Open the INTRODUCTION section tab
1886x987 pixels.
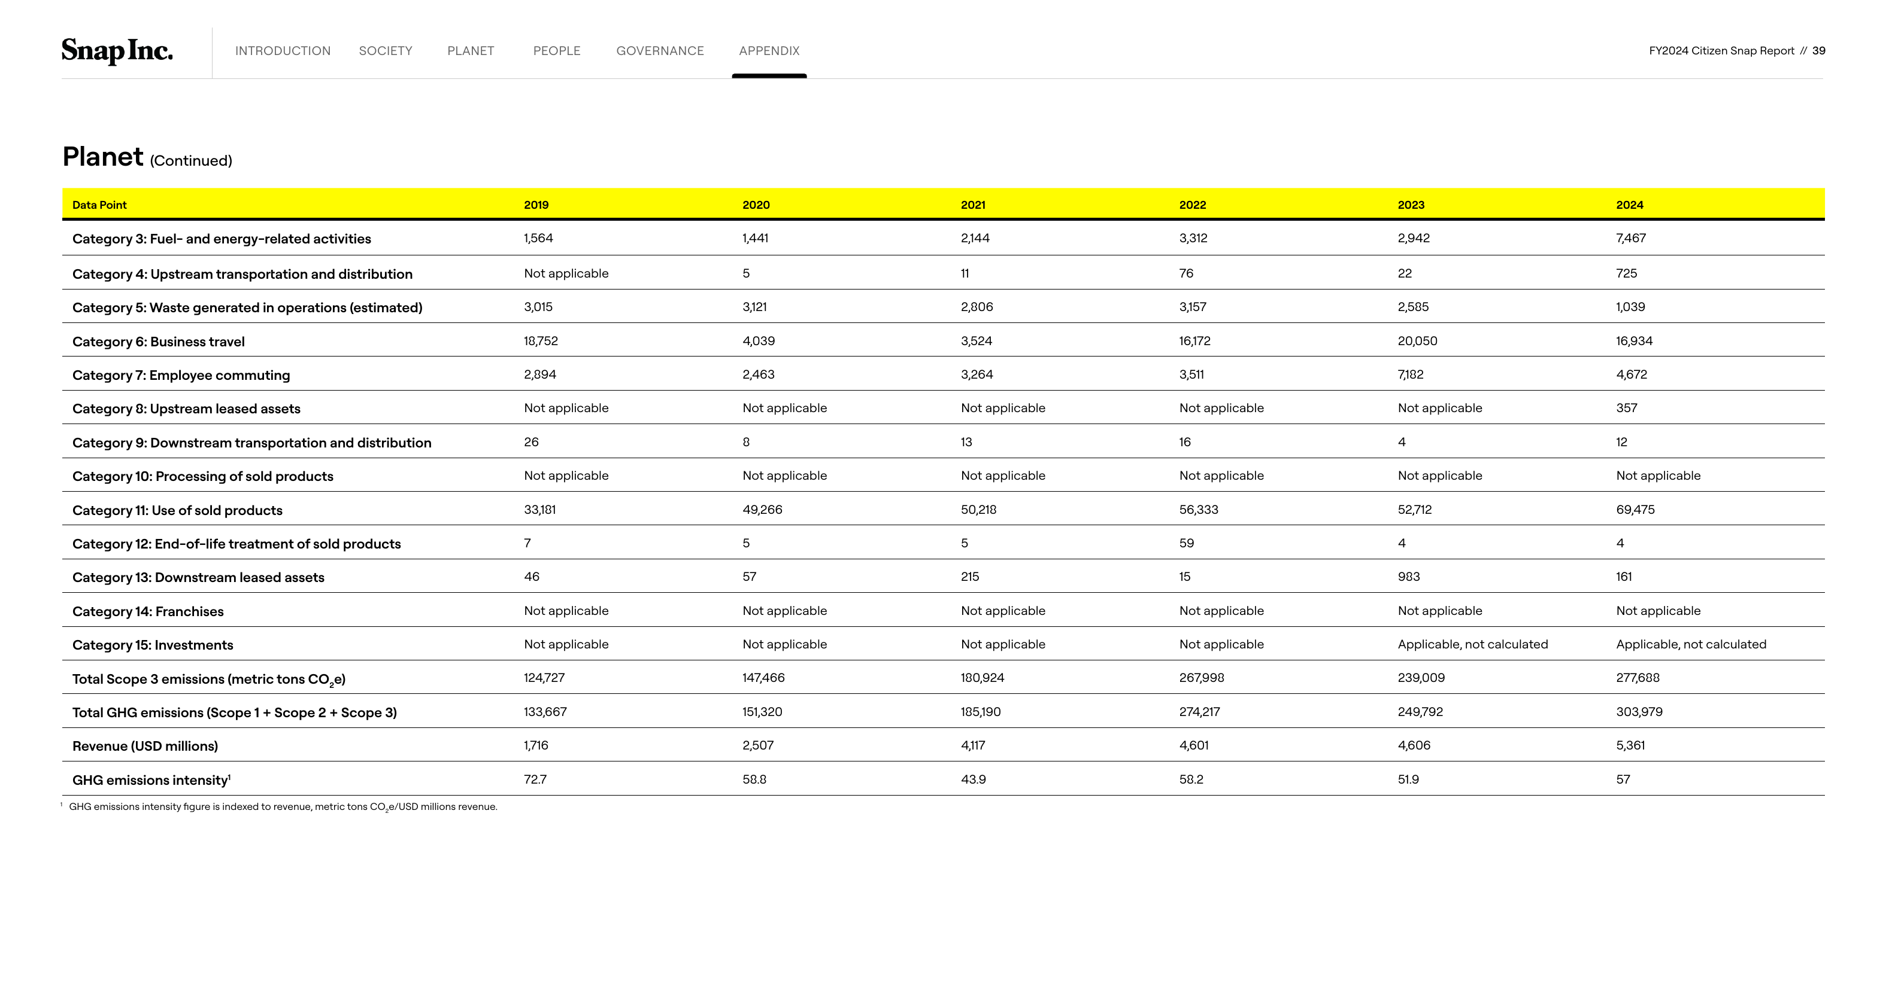(x=283, y=50)
